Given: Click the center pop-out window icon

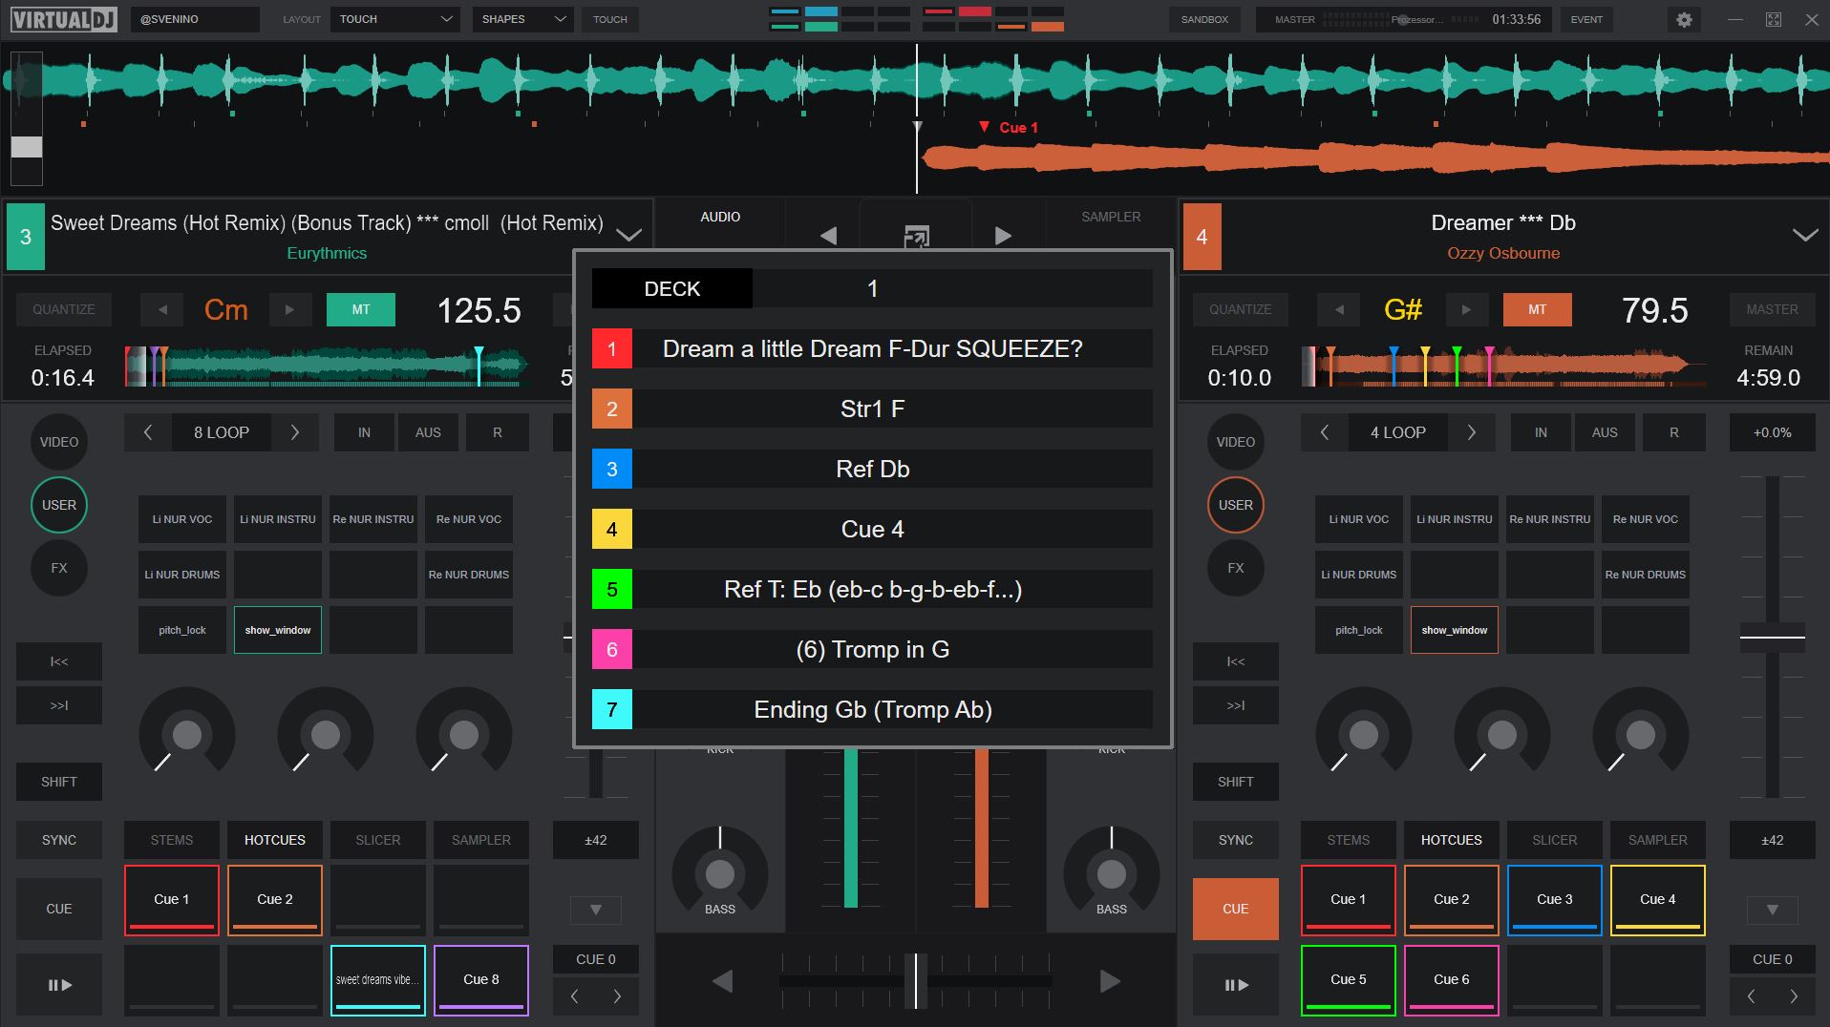Looking at the screenshot, I should [916, 236].
